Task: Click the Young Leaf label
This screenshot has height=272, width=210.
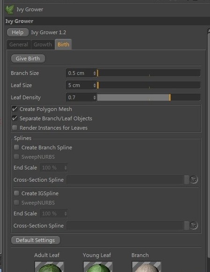Action: point(97,255)
